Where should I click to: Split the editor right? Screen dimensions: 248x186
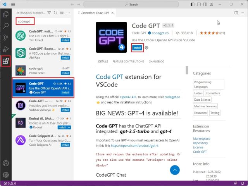[236, 13]
